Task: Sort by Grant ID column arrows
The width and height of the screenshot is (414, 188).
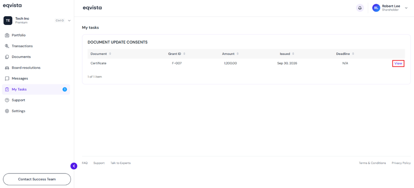Action: tap(184, 54)
